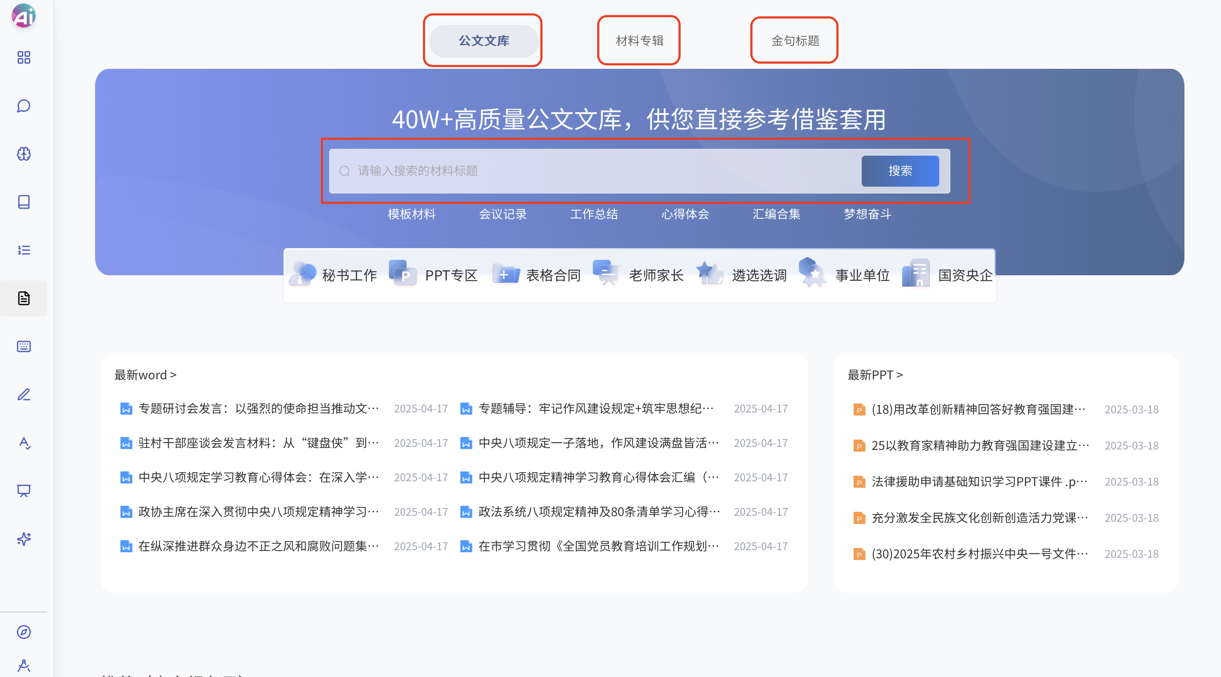This screenshot has width=1221, height=677.
Task: Expand the 最新word list
Action: point(145,375)
